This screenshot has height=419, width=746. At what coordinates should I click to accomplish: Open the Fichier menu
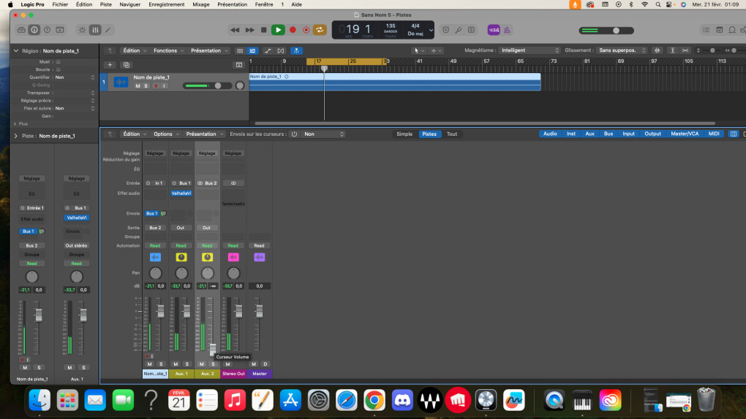point(60,4)
